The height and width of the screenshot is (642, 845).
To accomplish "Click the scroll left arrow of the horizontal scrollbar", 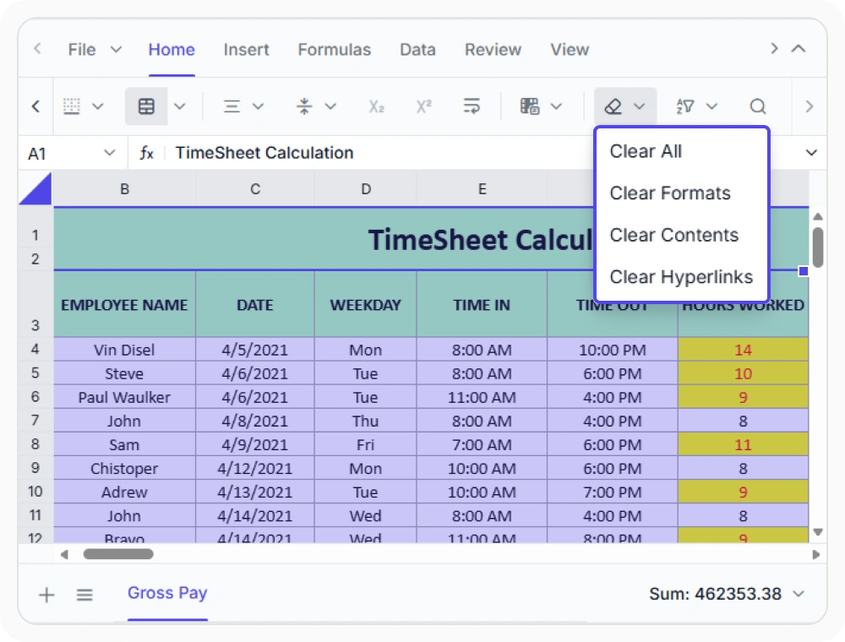I will [x=64, y=554].
